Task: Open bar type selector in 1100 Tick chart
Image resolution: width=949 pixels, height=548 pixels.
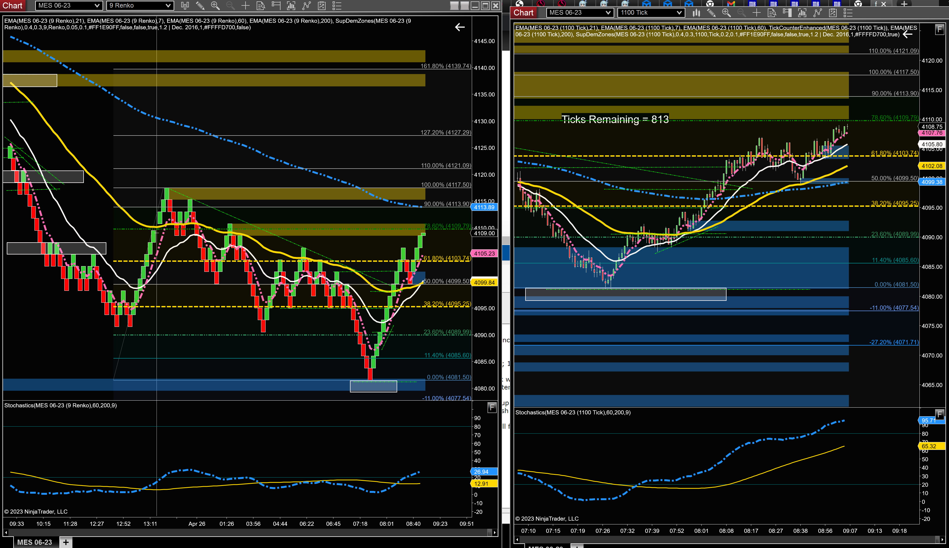Action: click(x=696, y=13)
